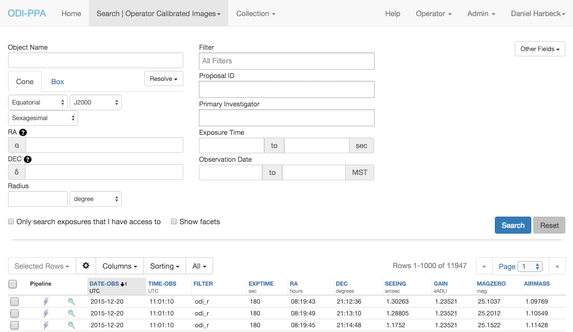Click the RA help question mark icon
573x332 pixels.
tap(23, 132)
